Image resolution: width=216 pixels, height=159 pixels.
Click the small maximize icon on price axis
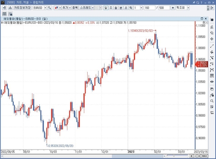pyautogui.click(x=204, y=22)
